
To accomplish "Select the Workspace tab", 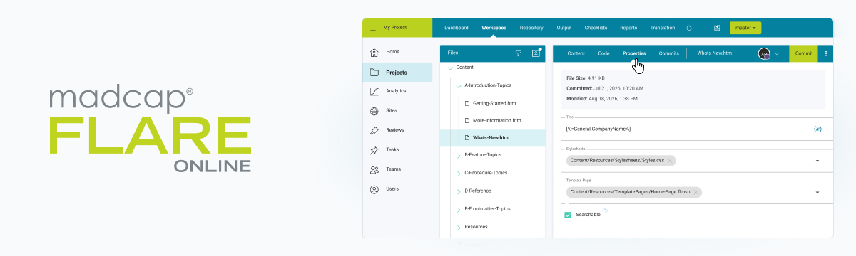I will pyautogui.click(x=494, y=28).
